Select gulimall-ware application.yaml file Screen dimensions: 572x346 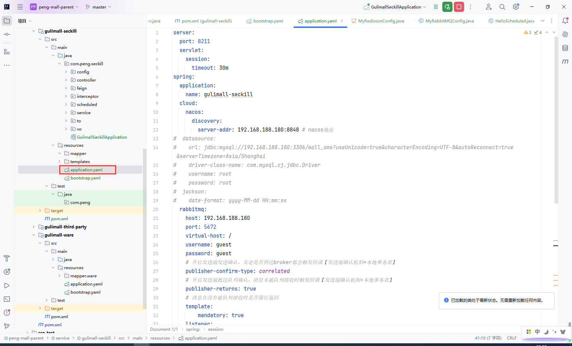(83, 284)
